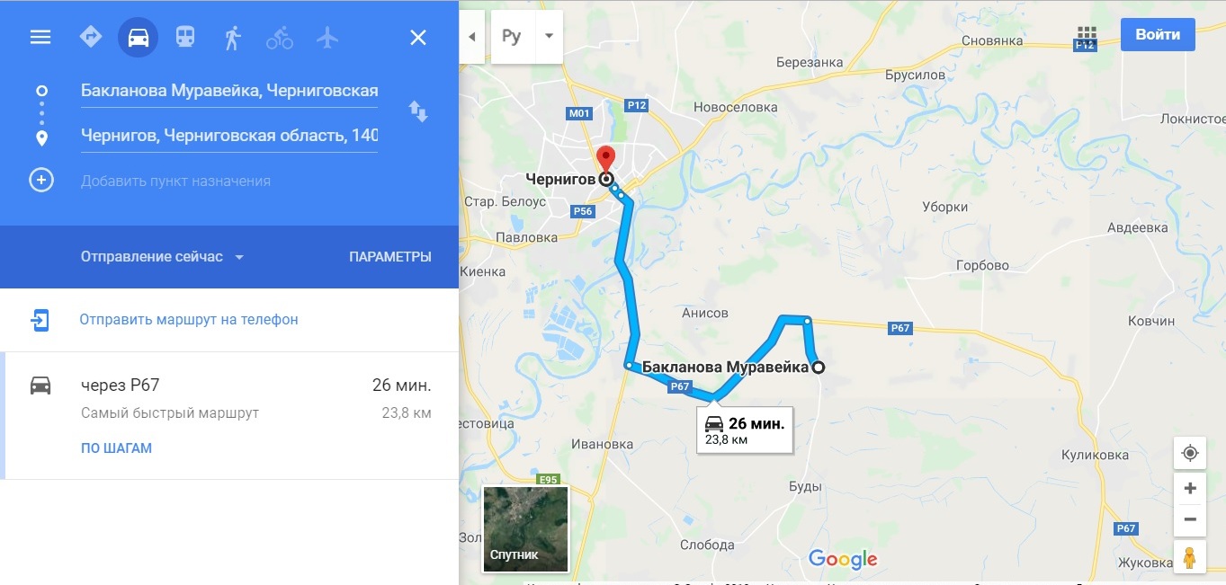
Task: Open the hamburger main menu
Action: point(40,37)
